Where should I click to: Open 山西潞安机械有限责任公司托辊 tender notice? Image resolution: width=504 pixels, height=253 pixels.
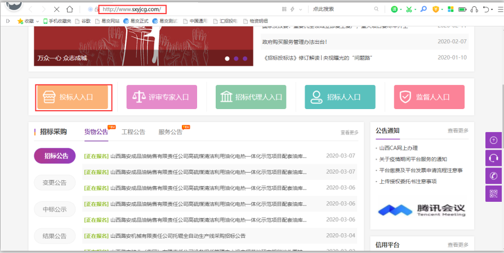point(178,236)
